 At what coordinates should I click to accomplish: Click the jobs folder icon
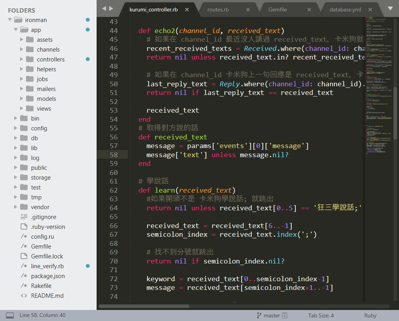click(30, 79)
